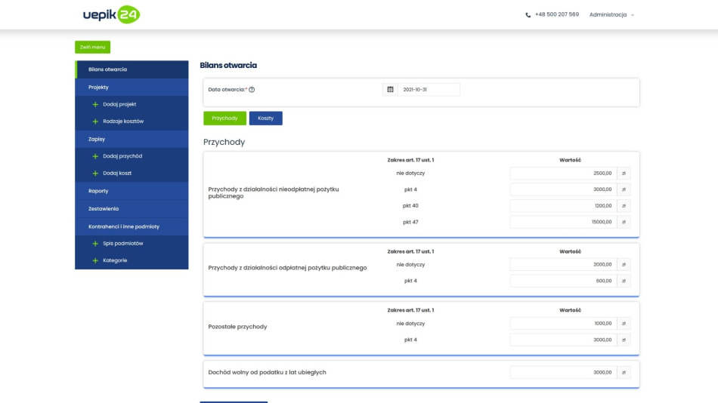The height and width of the screenshot is (403, 718).
Task: Open the Administracja dropdown menu
Action: 611,14
